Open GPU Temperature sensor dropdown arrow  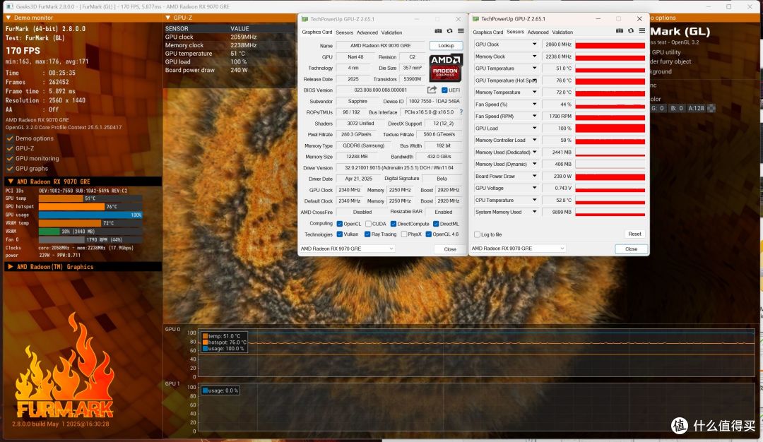(534, 68)
